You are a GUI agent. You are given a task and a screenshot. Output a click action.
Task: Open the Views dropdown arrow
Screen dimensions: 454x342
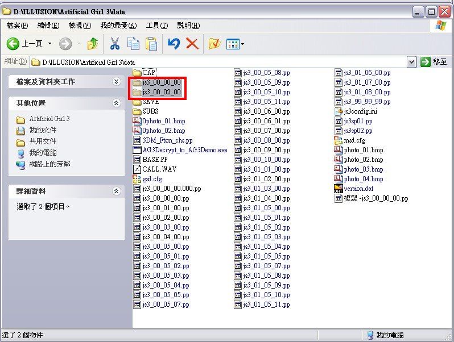pos(242,44)
